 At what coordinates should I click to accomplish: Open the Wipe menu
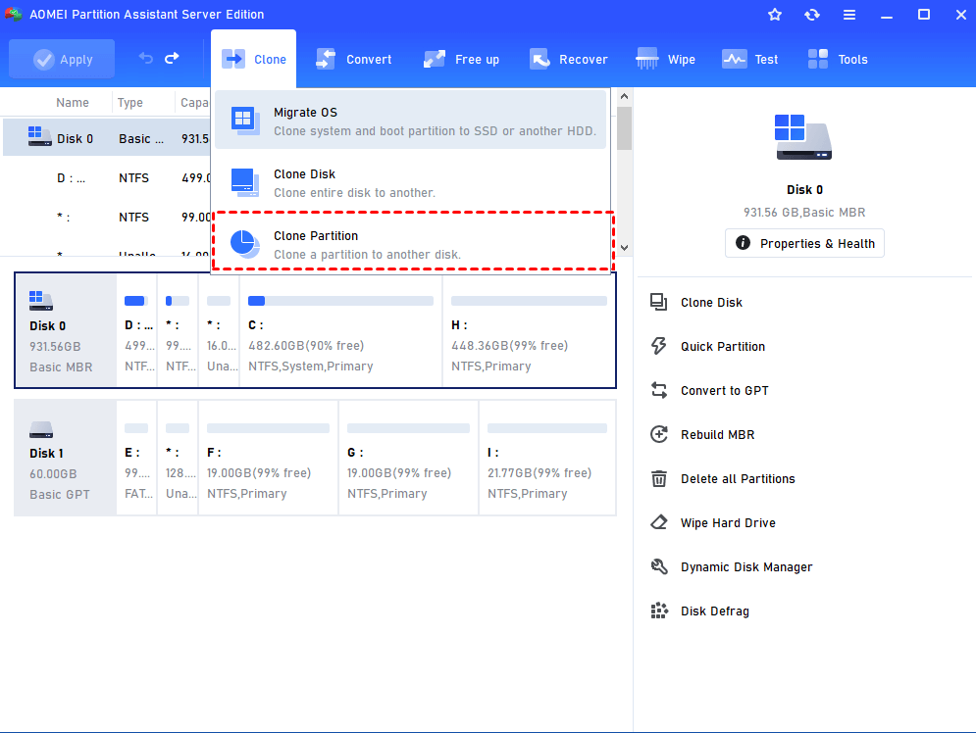665,59
